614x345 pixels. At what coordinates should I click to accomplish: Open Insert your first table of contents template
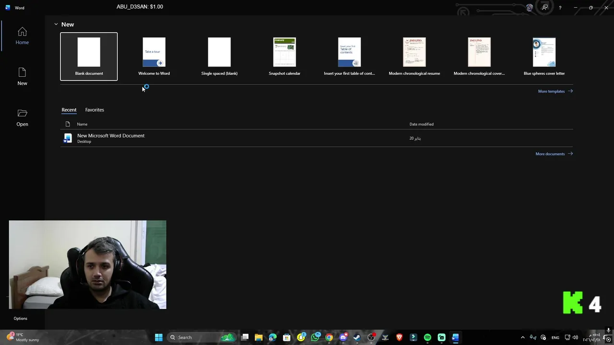click(x=349, y=57)
